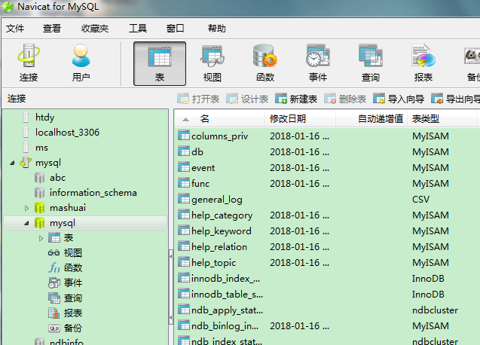Open the 窗口 (Window) menu
Screen dimensions: 480x345
point(176,29)
